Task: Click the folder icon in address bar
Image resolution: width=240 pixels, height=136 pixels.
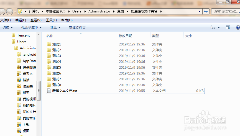Action: (x=20, y=11)
